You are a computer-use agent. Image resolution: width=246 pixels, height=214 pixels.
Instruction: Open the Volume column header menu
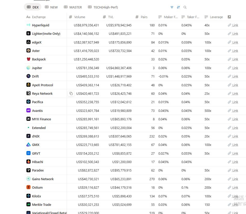point(80,17)
